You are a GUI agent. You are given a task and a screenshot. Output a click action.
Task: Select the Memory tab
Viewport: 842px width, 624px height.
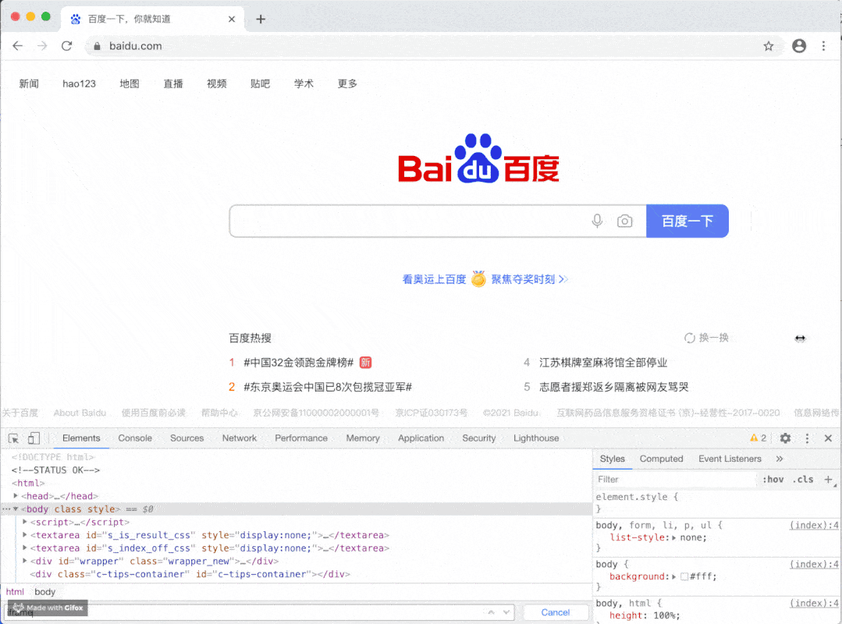(x=363, y=438)
